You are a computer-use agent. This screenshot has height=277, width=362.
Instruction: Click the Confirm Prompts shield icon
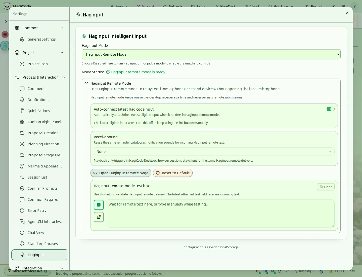click(x=22, y=188)
